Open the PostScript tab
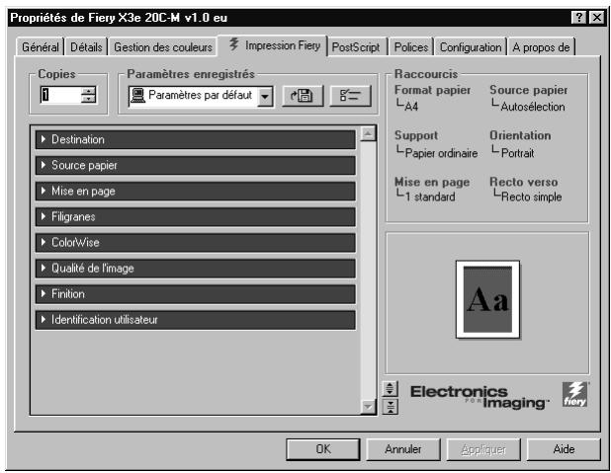This screenshot has width=611, height=473. [x=356, y=47]
